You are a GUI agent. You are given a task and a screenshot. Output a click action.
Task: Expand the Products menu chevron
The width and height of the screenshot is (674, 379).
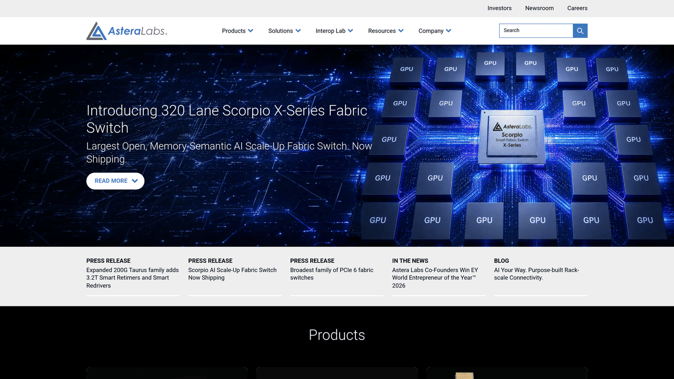pyautogui.click(x=251, y=31)
